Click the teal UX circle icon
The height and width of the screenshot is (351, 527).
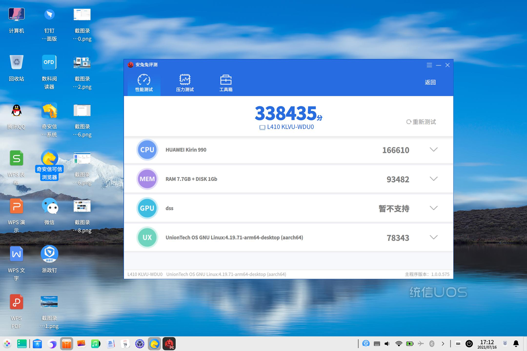(x=147, y=237)
